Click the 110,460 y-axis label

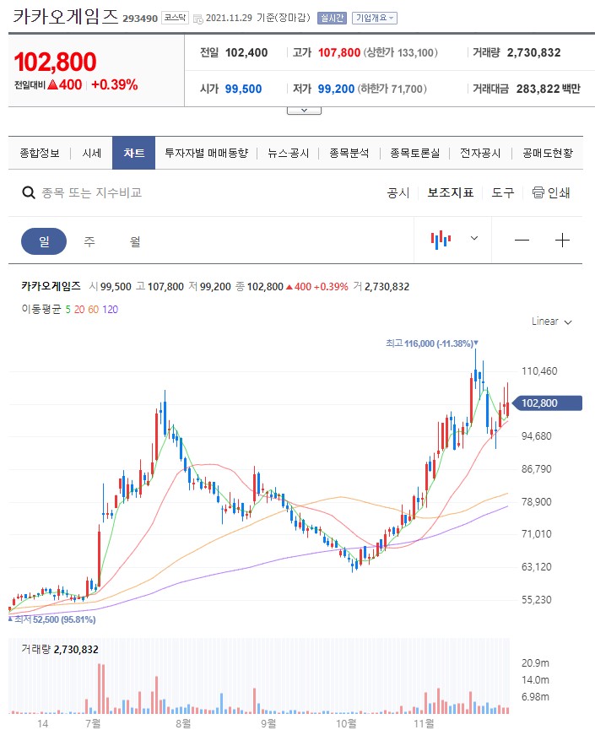click(539, 371)
